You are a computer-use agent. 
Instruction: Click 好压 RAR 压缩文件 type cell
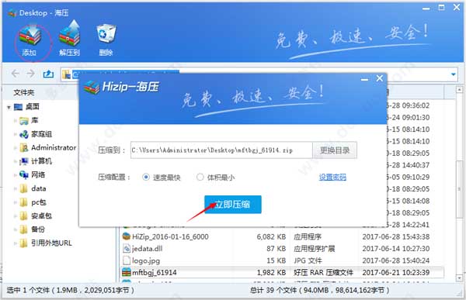click(x=323, y=272)
